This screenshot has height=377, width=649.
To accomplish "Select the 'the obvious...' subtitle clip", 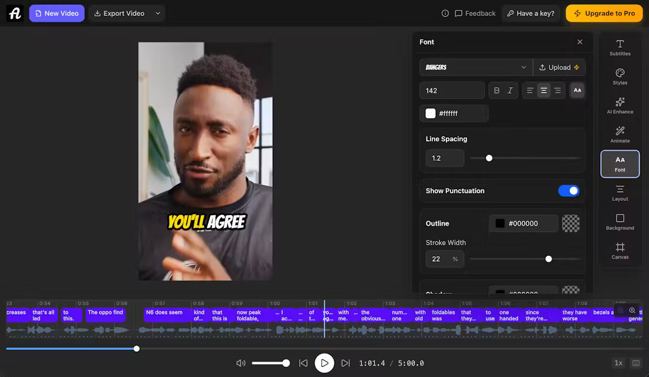I will click(x=374, y=315).
